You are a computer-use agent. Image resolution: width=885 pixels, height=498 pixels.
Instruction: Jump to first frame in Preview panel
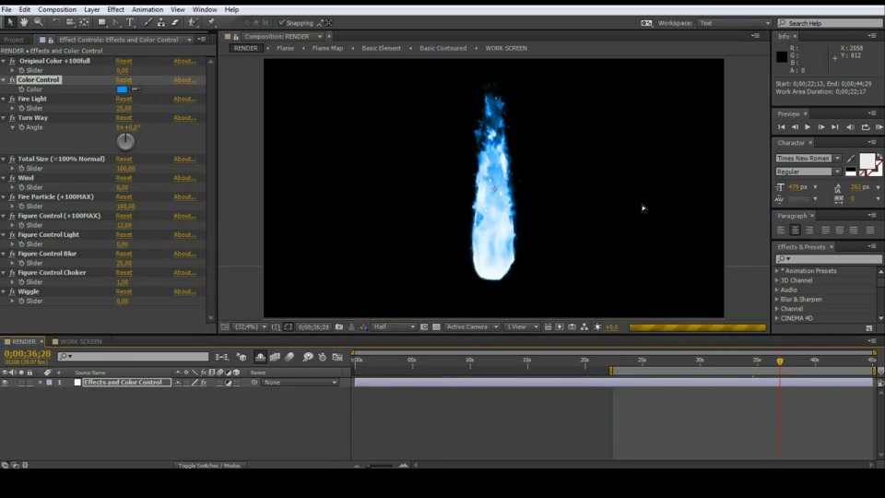(x=781, y=127)
